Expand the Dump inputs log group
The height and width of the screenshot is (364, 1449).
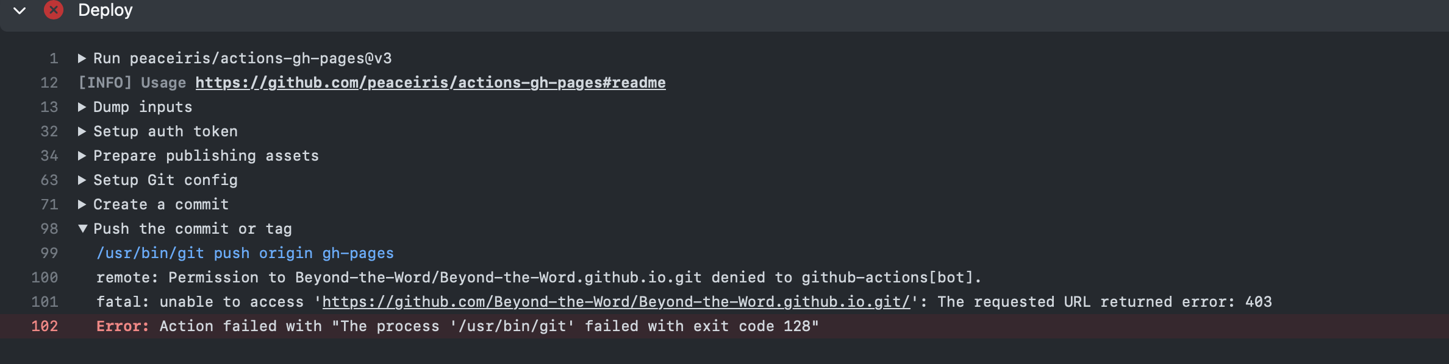tap(82, 107)
